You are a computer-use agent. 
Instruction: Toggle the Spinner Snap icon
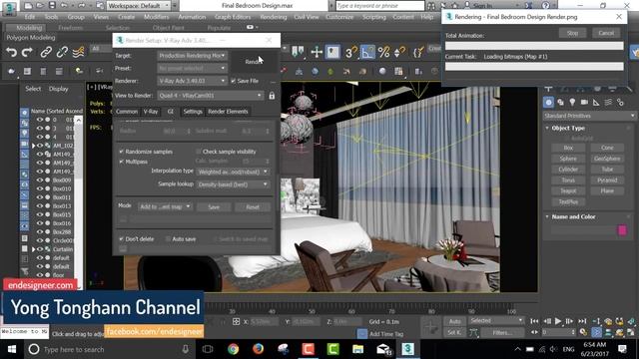(399, 52)
